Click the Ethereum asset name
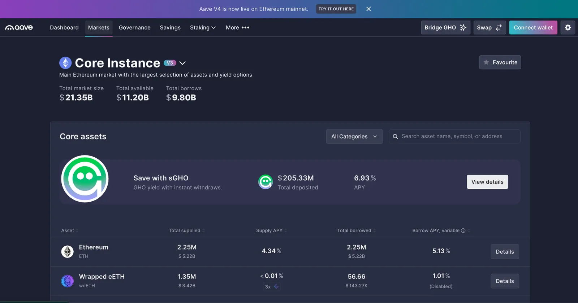 [94, 247]
